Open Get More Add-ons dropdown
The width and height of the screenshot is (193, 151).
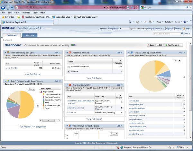pos(86,17)
